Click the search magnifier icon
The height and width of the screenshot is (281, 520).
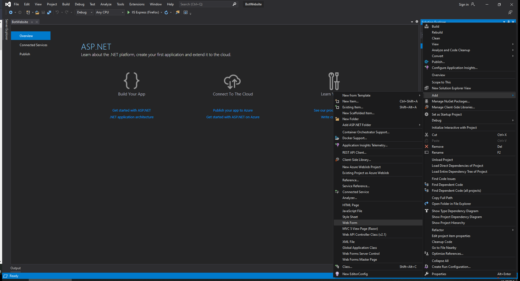pos(234,4)
